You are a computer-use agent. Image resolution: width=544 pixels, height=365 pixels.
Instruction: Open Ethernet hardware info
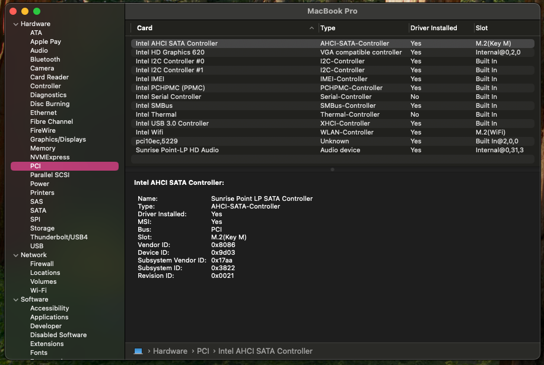43,113
